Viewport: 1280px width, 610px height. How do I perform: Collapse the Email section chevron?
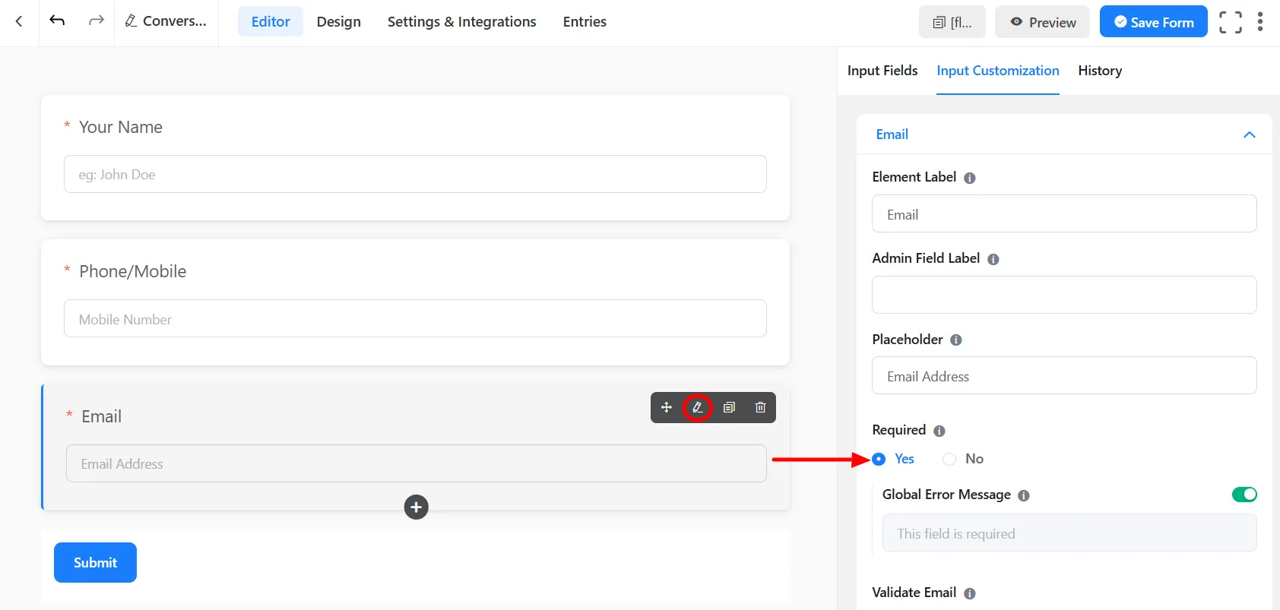pos(1249,134)
